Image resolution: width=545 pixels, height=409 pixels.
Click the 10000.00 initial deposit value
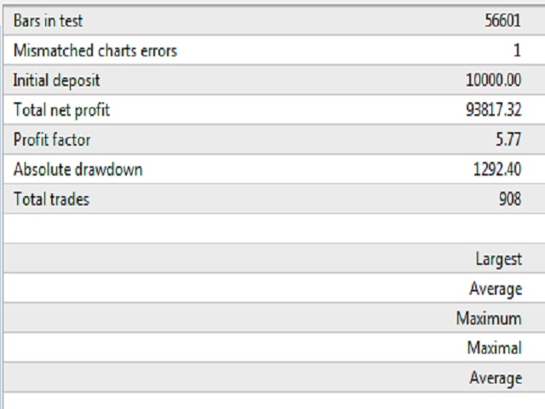coord(494,80)
